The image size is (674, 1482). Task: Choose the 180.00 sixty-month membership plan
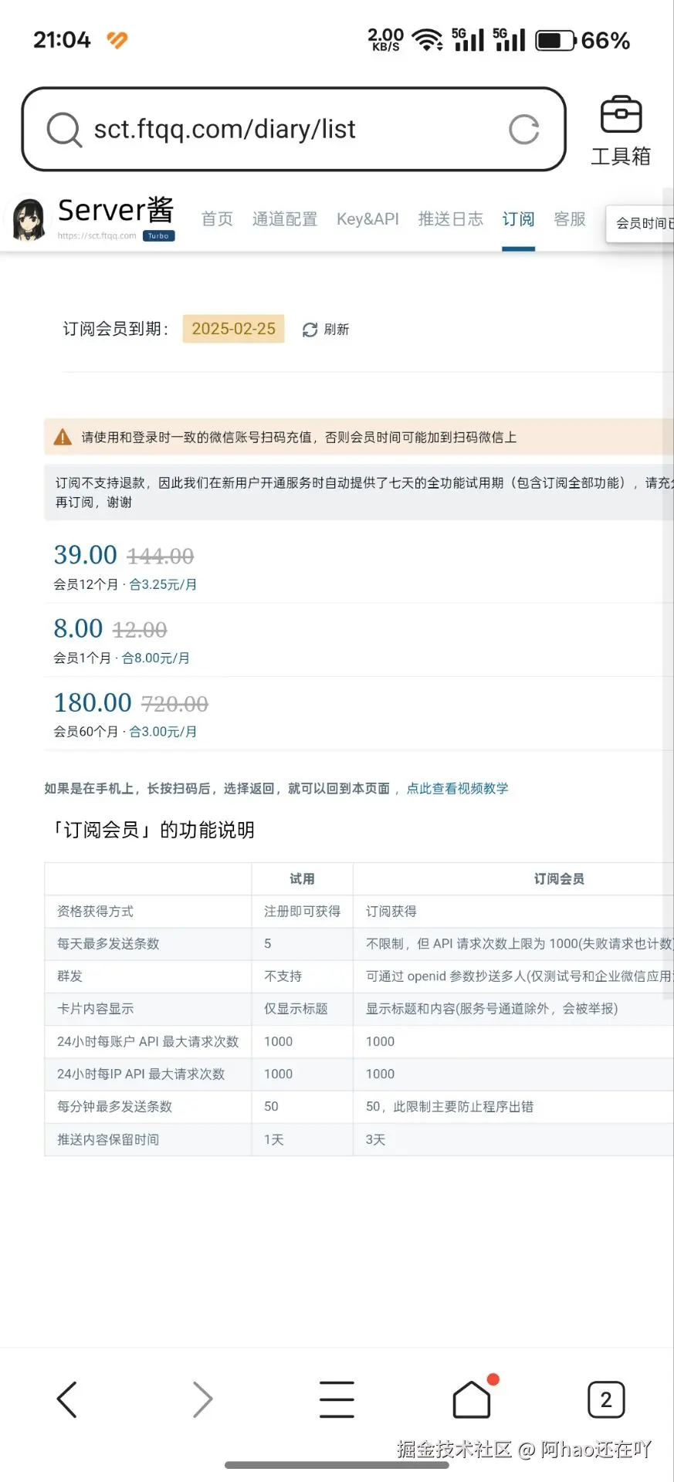(359, 714)
